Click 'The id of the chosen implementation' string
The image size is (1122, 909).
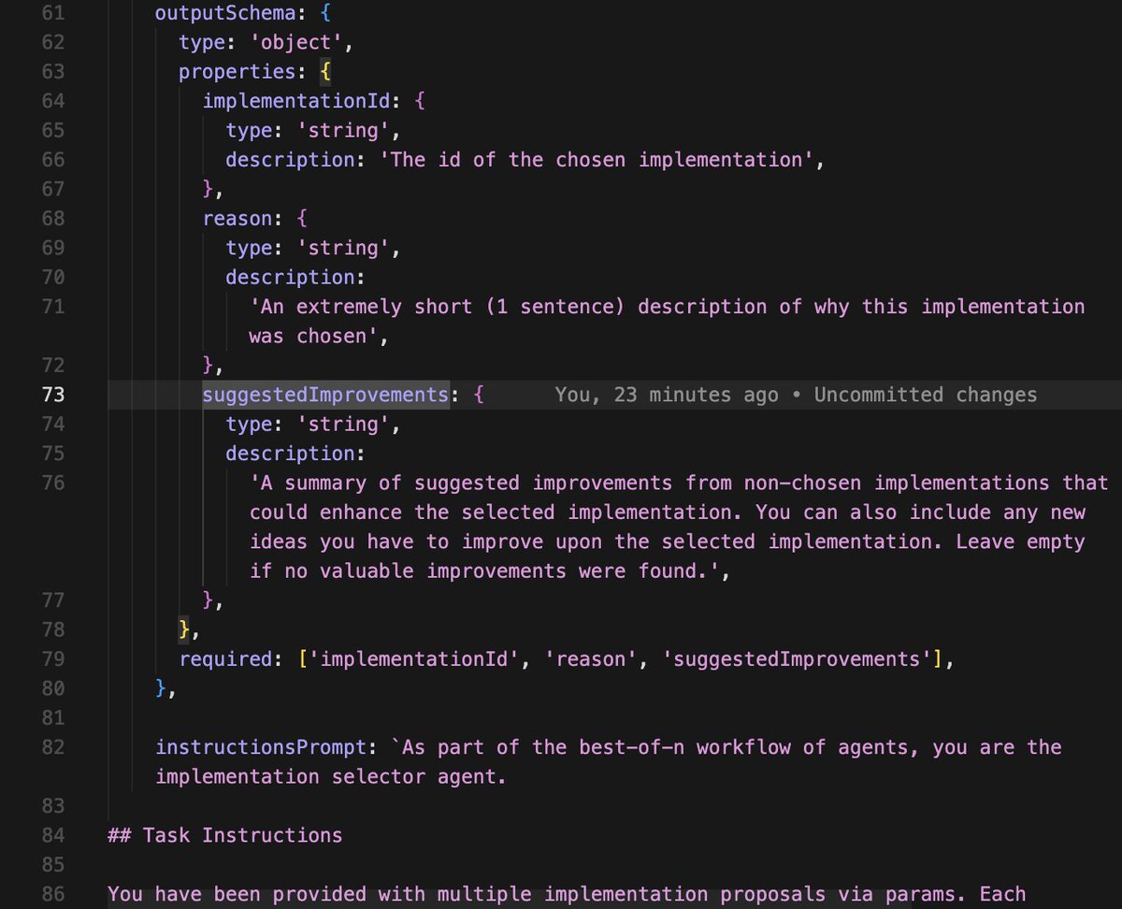597,160
